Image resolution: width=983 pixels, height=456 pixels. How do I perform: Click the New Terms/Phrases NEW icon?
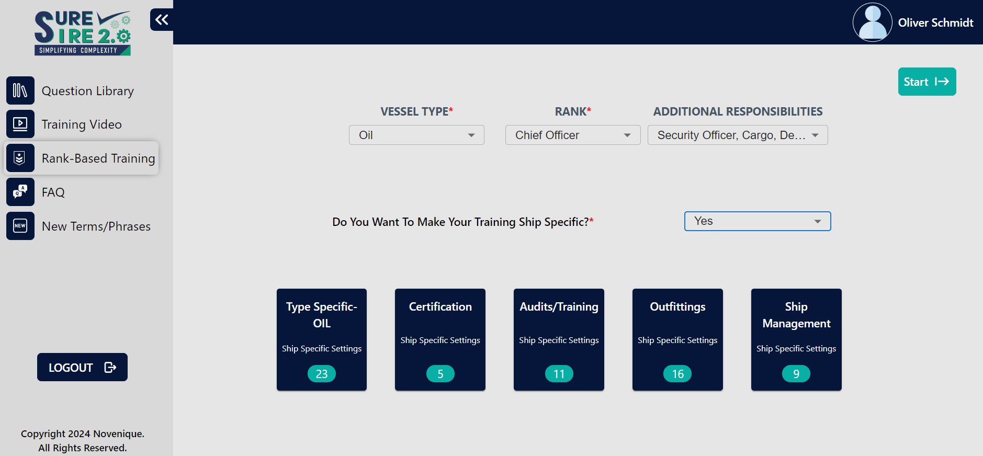(20, 226)
